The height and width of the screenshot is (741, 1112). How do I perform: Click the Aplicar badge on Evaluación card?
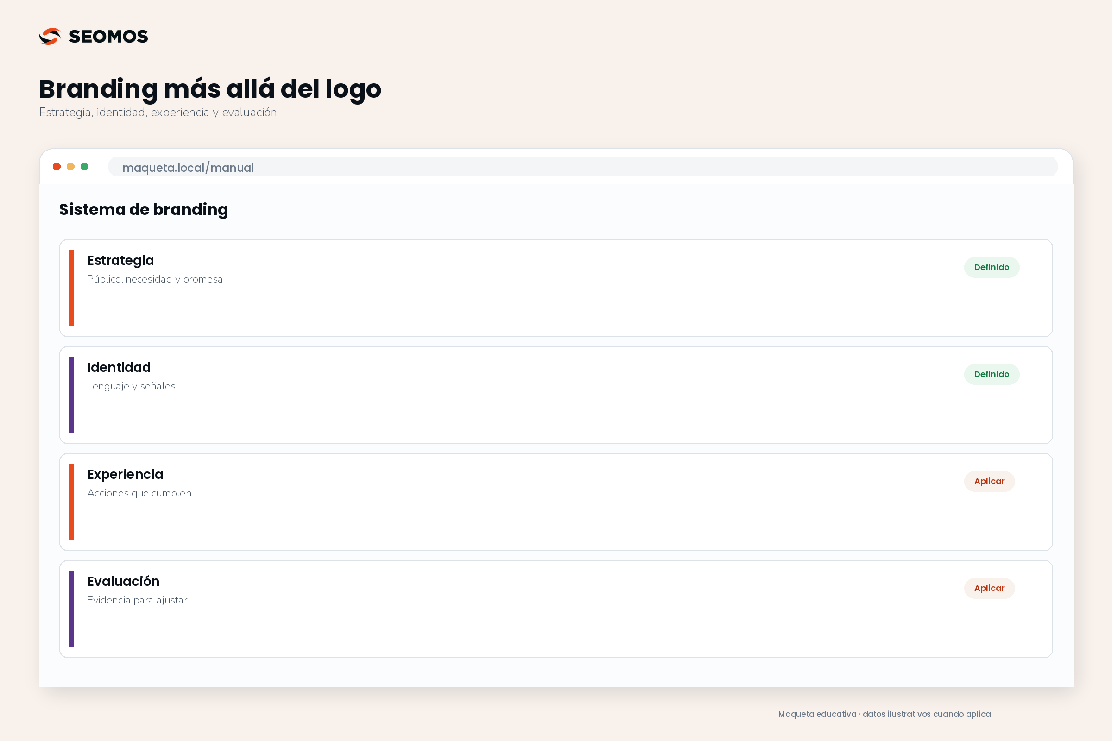[989, 588]
